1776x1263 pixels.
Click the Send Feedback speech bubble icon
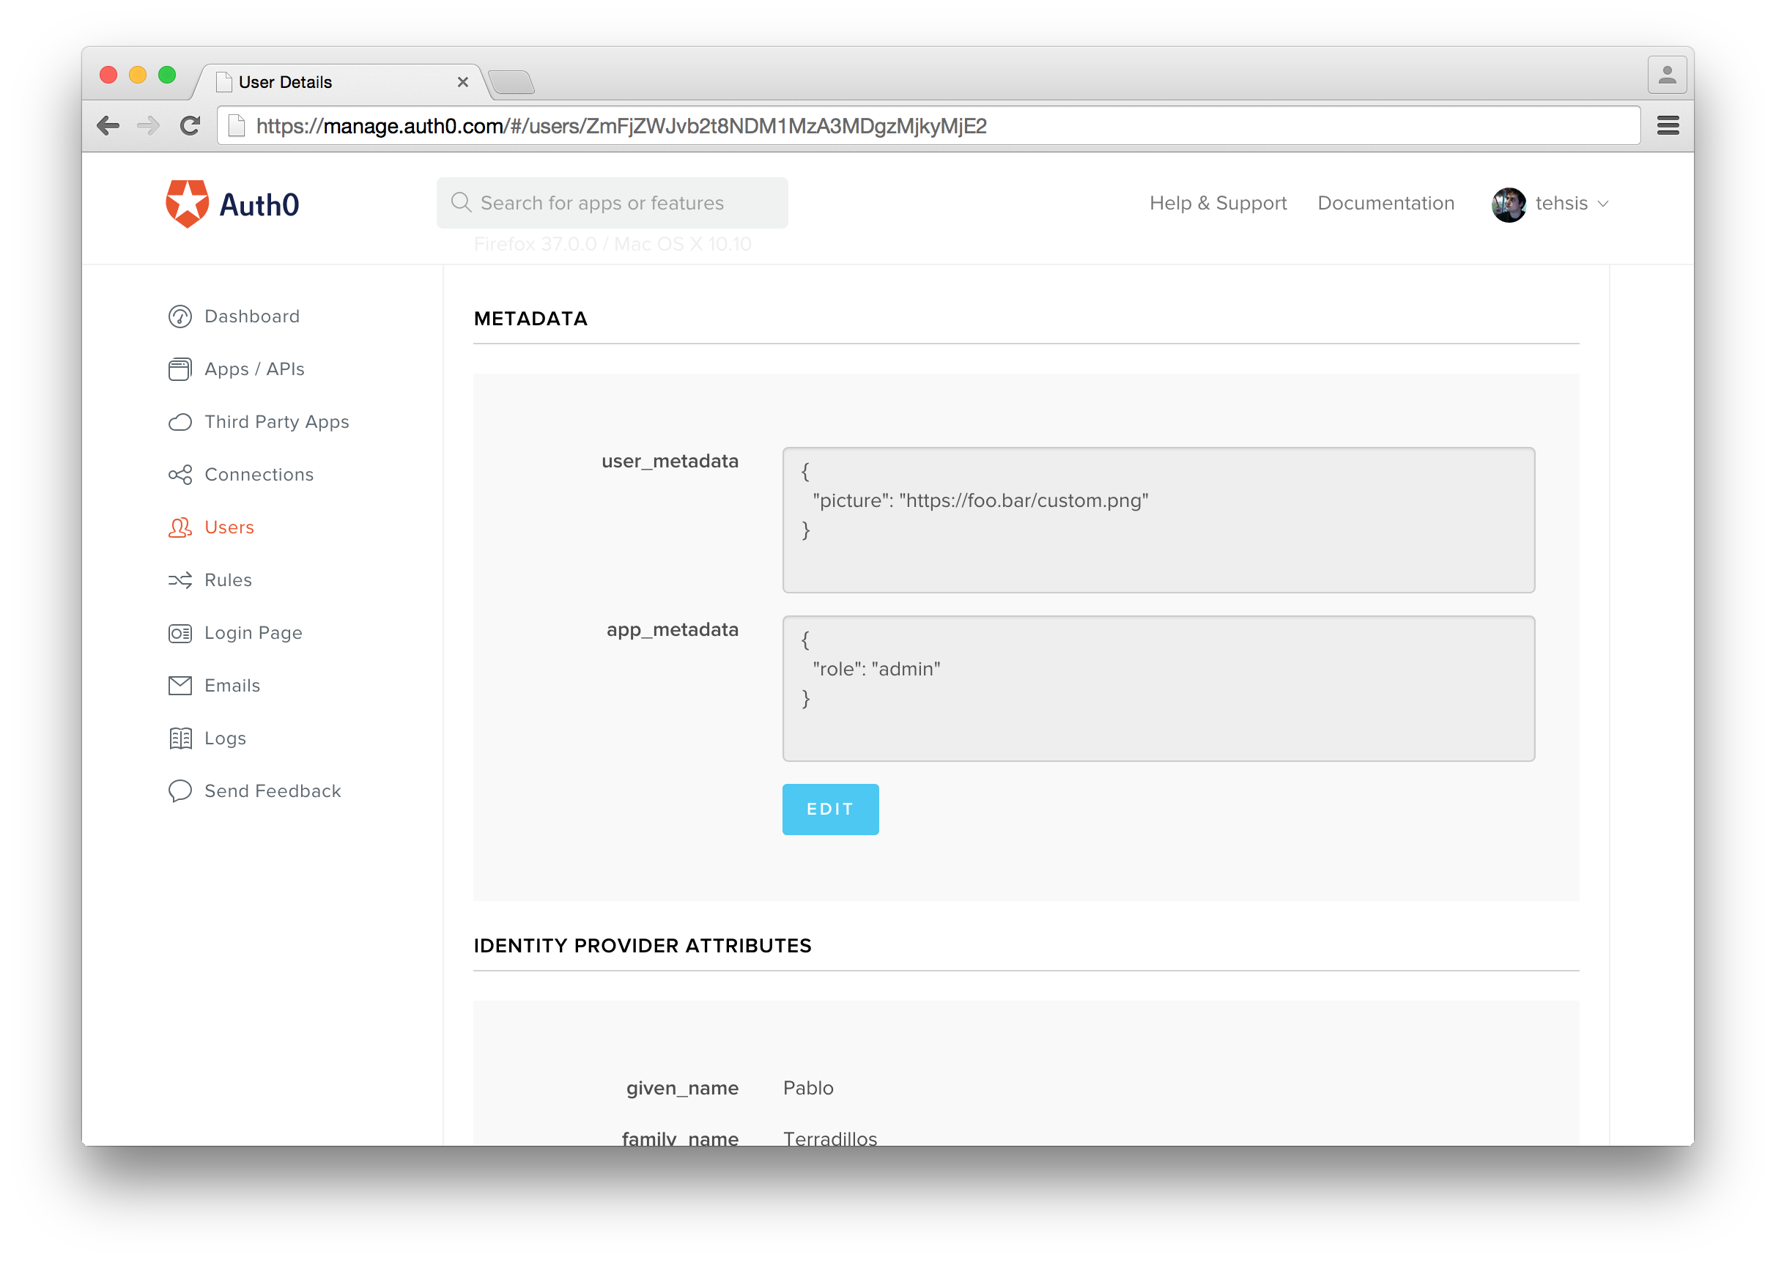point(180,791)
